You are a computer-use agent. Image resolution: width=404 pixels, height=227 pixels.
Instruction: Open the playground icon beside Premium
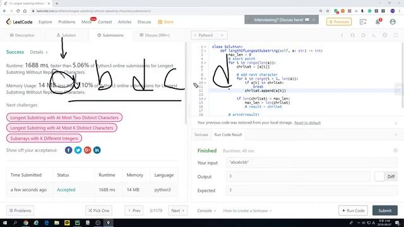click(363, 22)
